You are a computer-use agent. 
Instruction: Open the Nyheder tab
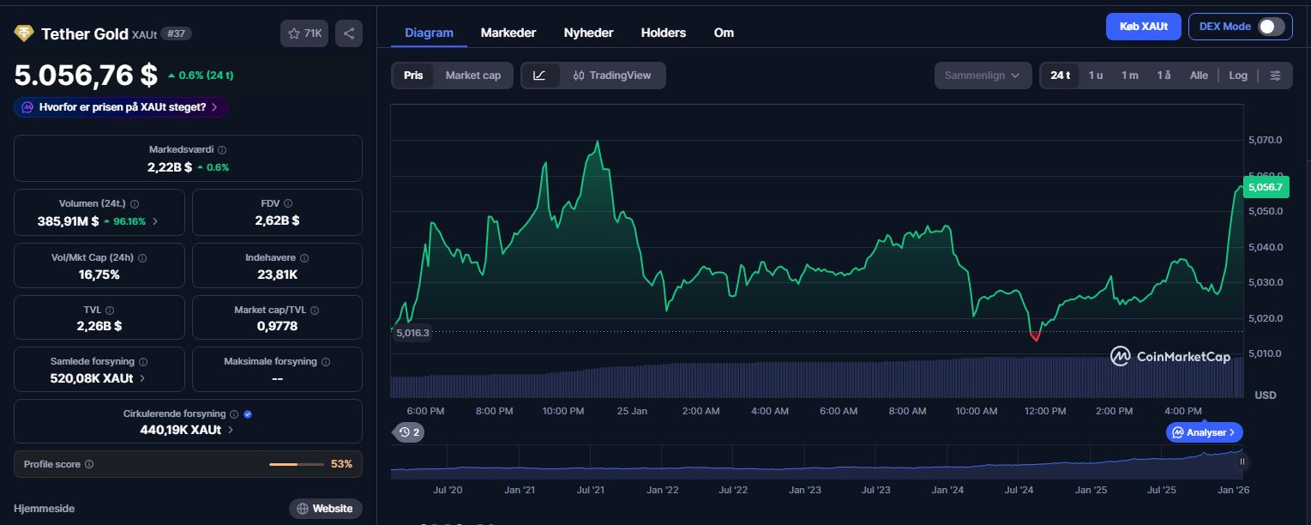tap(588, 33)
